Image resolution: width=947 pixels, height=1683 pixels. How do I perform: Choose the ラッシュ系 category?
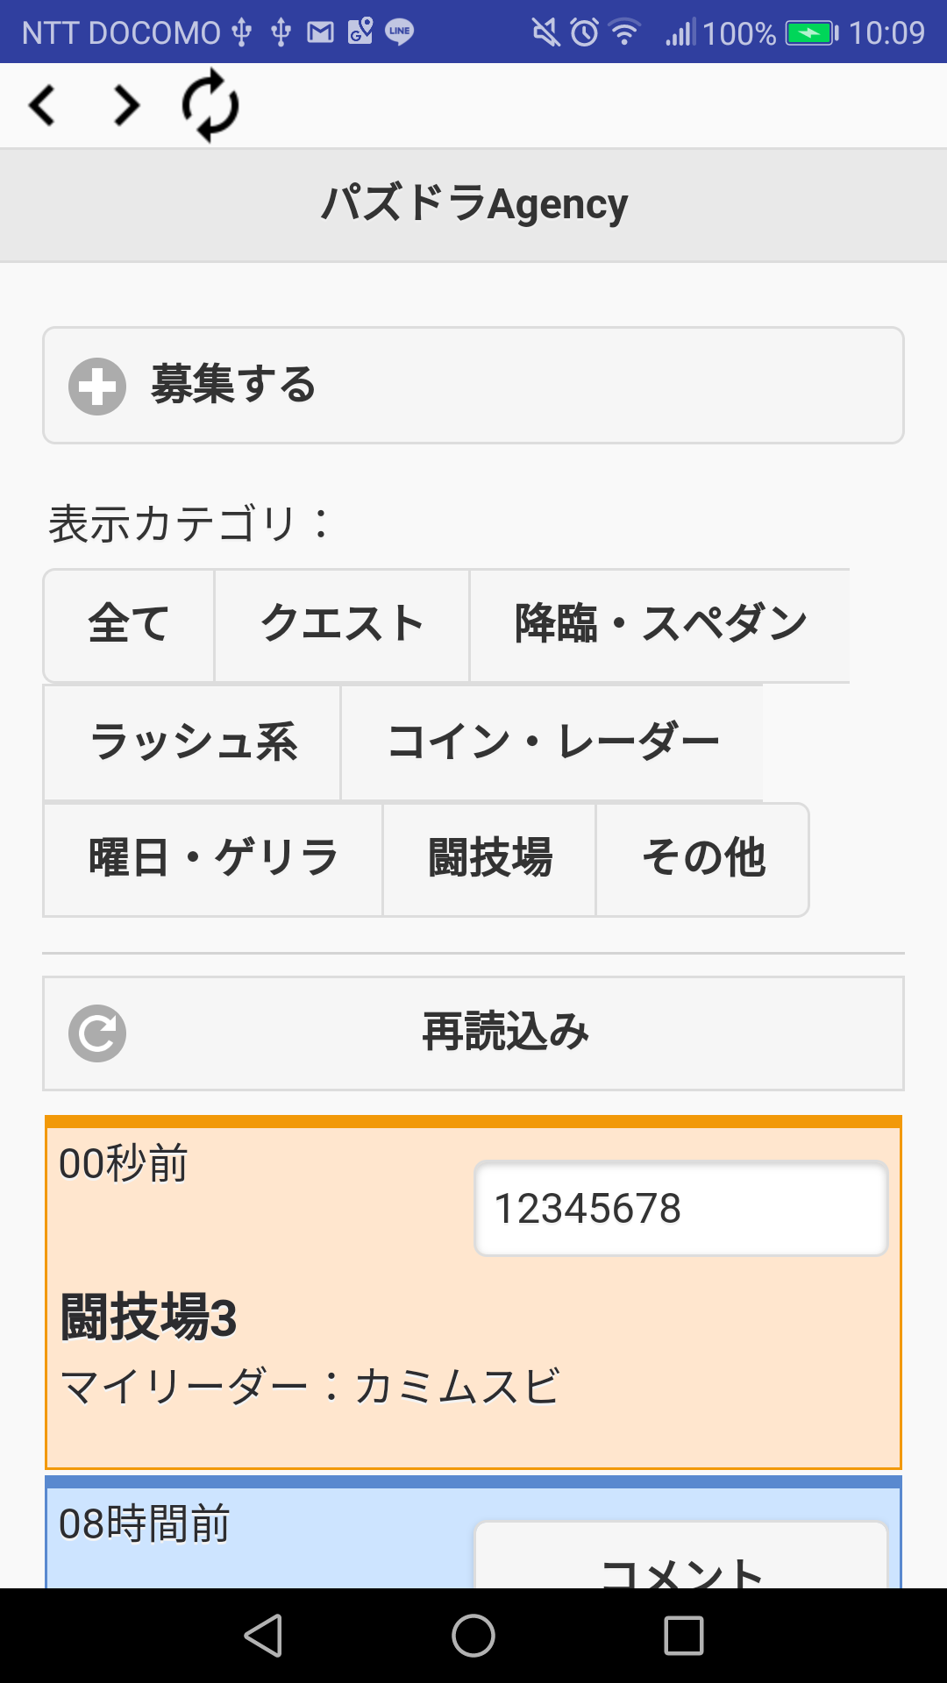pos(193,742)
